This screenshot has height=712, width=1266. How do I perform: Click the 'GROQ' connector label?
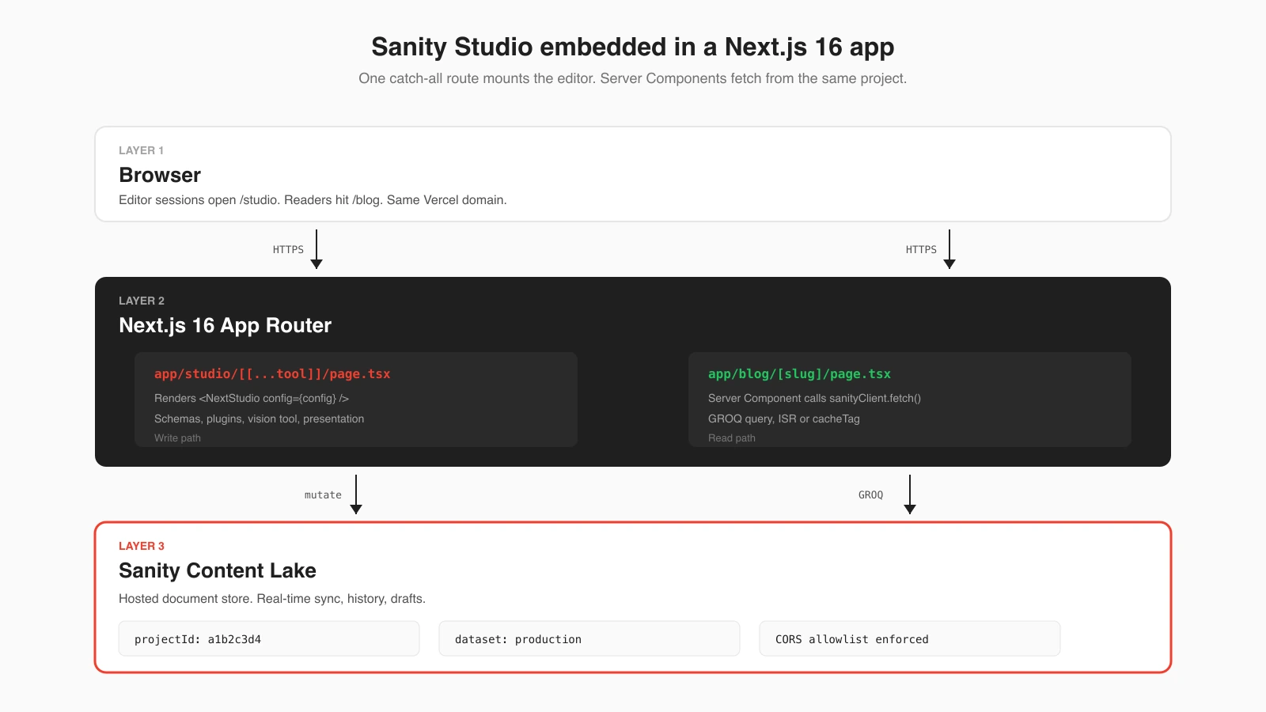coord(870,495)
